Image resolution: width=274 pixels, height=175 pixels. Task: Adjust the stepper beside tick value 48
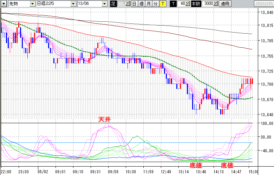[187, 4]
